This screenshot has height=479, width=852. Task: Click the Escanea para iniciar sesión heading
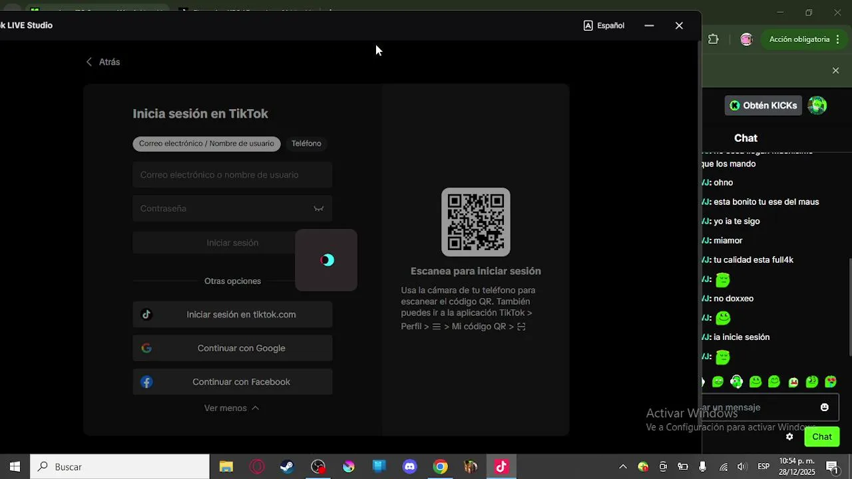point(476,271)
